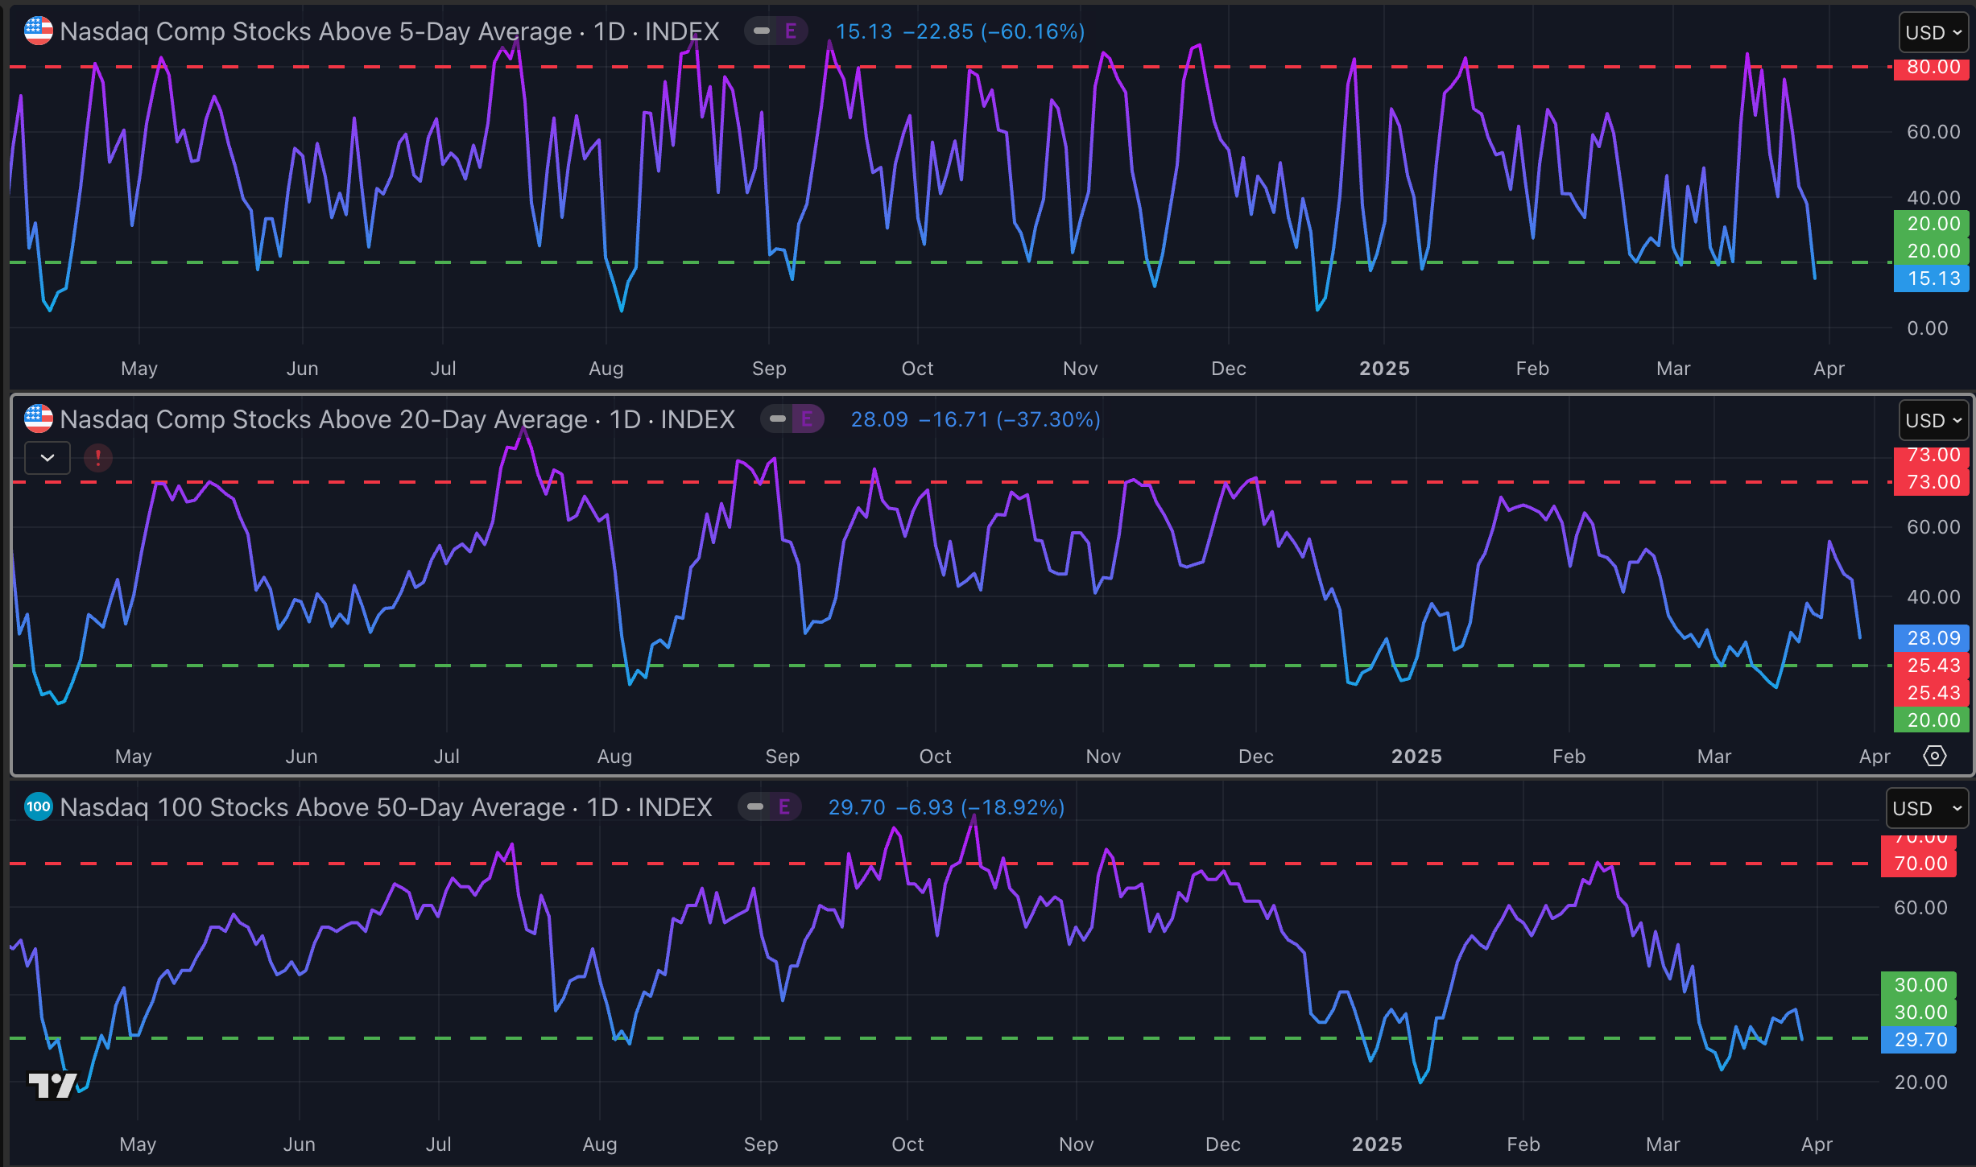Open the USD currency dropdown in middle chart
1976x1167 pixels.
click(x=1933, y=421)
